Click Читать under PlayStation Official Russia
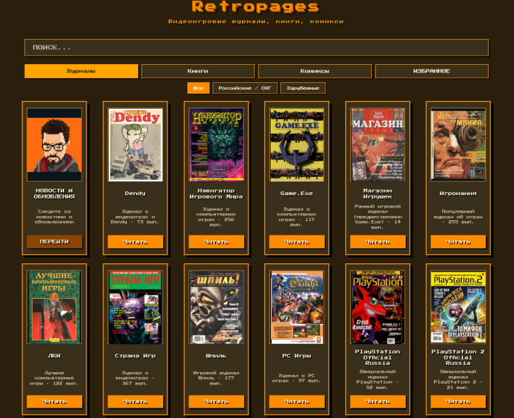This screenshot has width=514, height=418. click(x=377, y=401)
